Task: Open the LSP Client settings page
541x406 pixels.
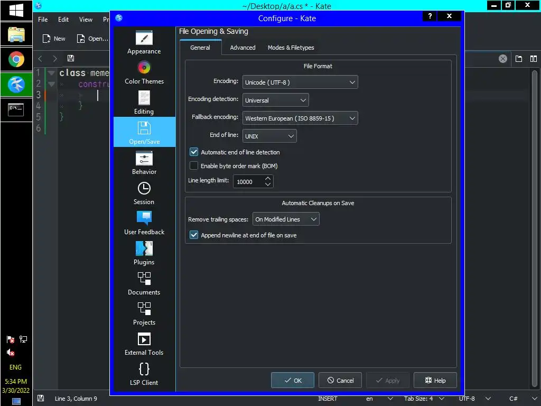Action: (144, 373)
